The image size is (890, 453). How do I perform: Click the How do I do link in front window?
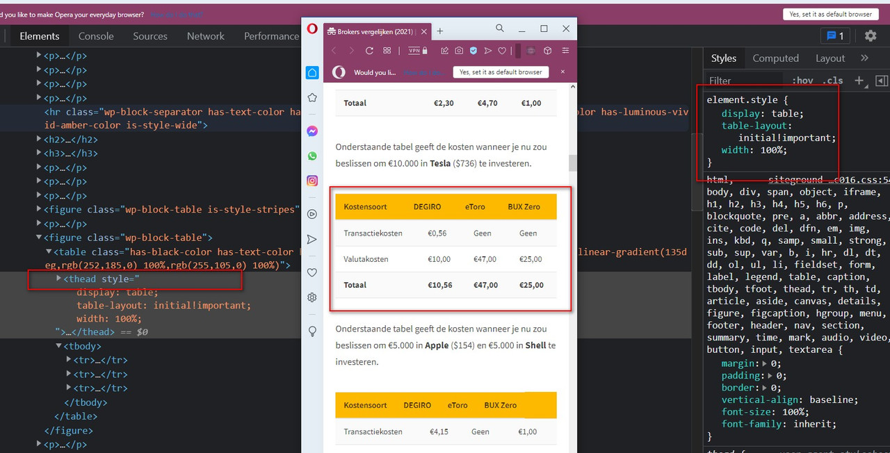click(x=423, y=72)
